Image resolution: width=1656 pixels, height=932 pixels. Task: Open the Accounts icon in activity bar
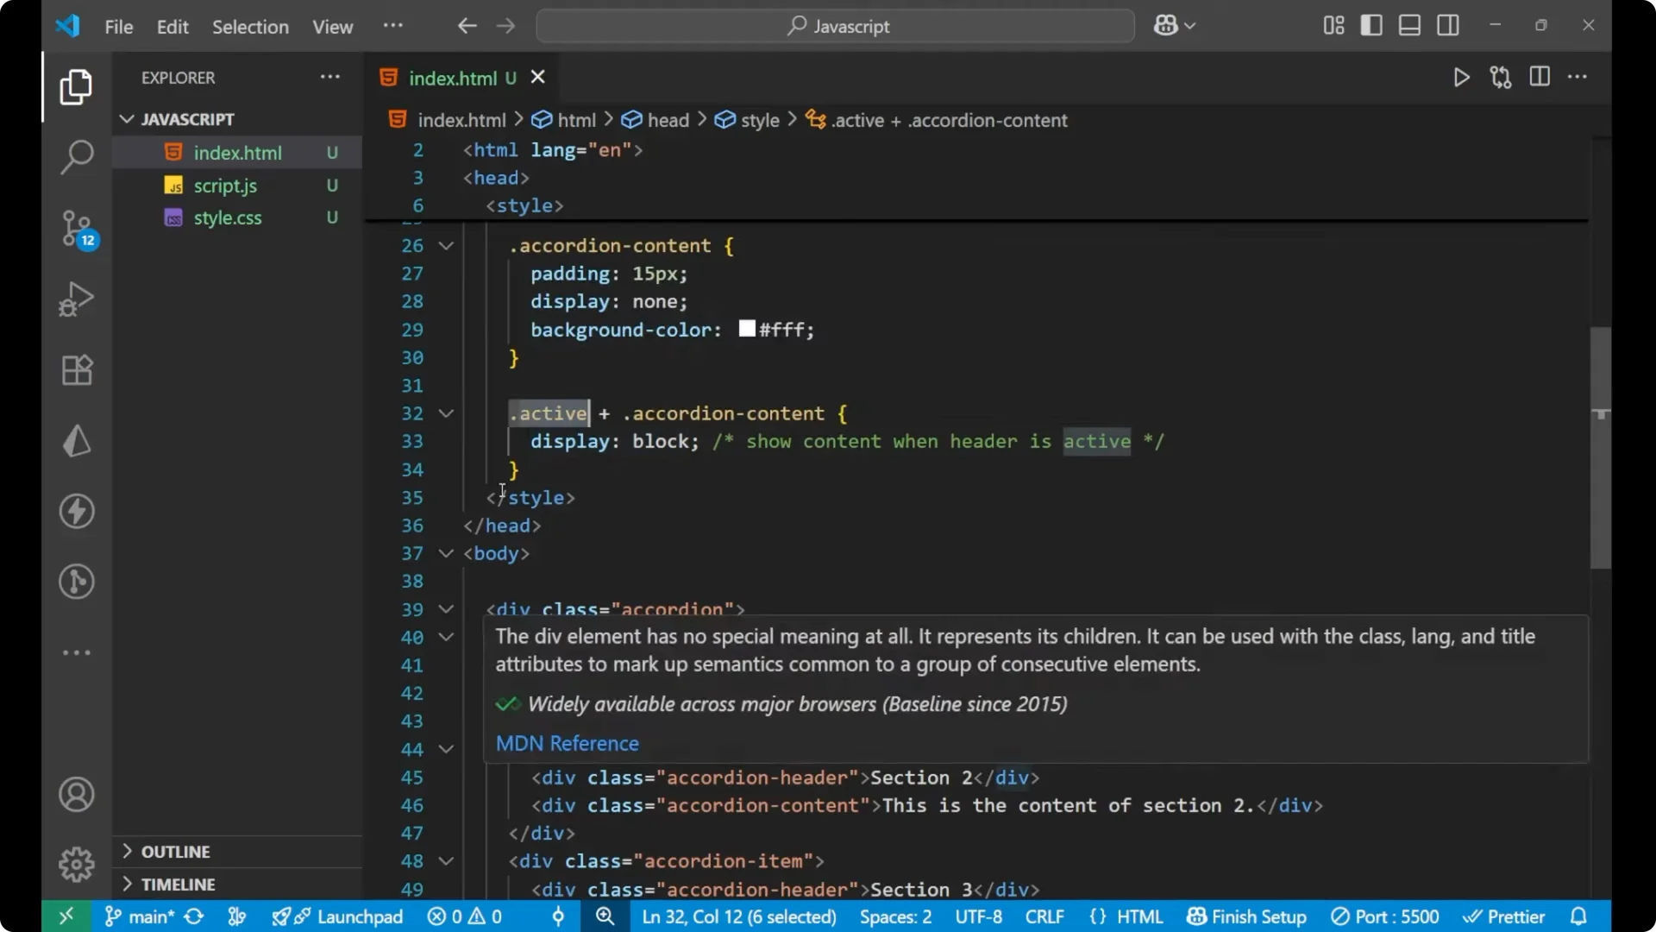(x=76, y=794)
